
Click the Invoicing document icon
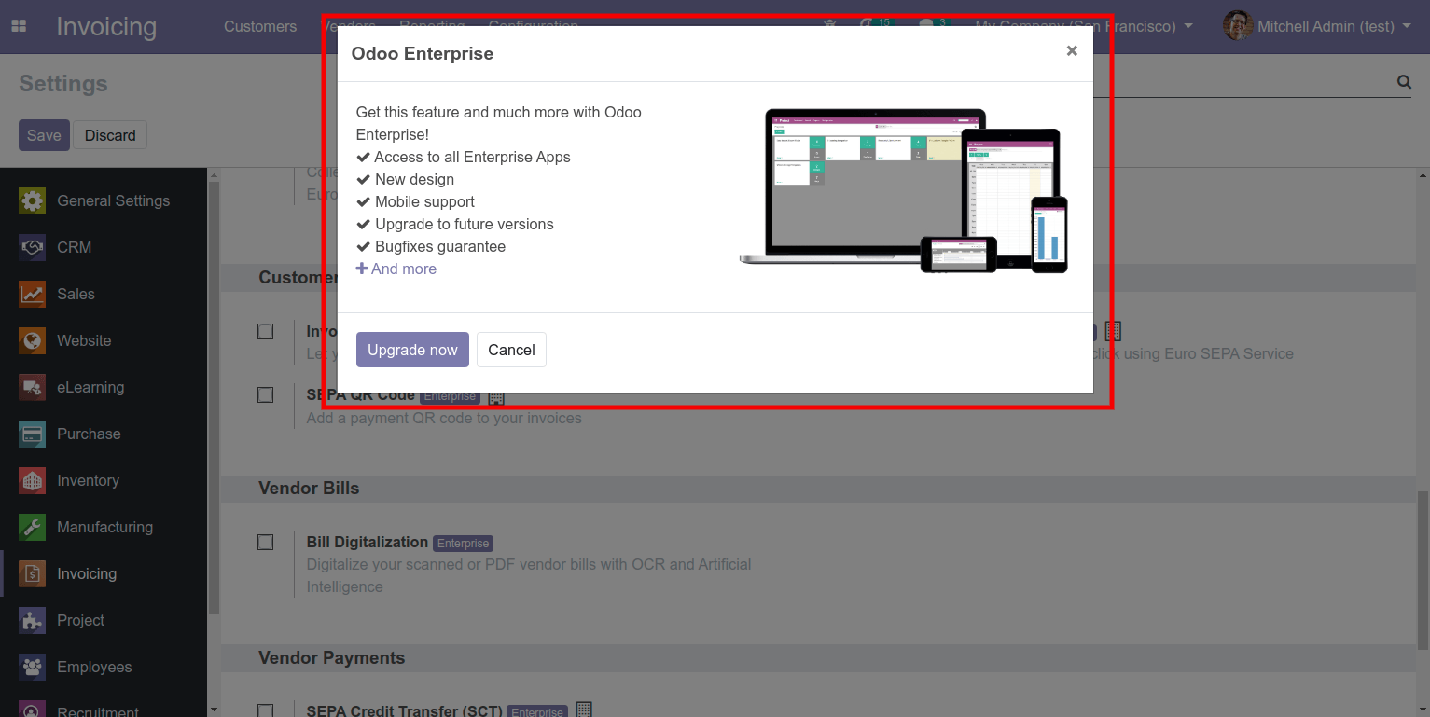click(33, 573)
